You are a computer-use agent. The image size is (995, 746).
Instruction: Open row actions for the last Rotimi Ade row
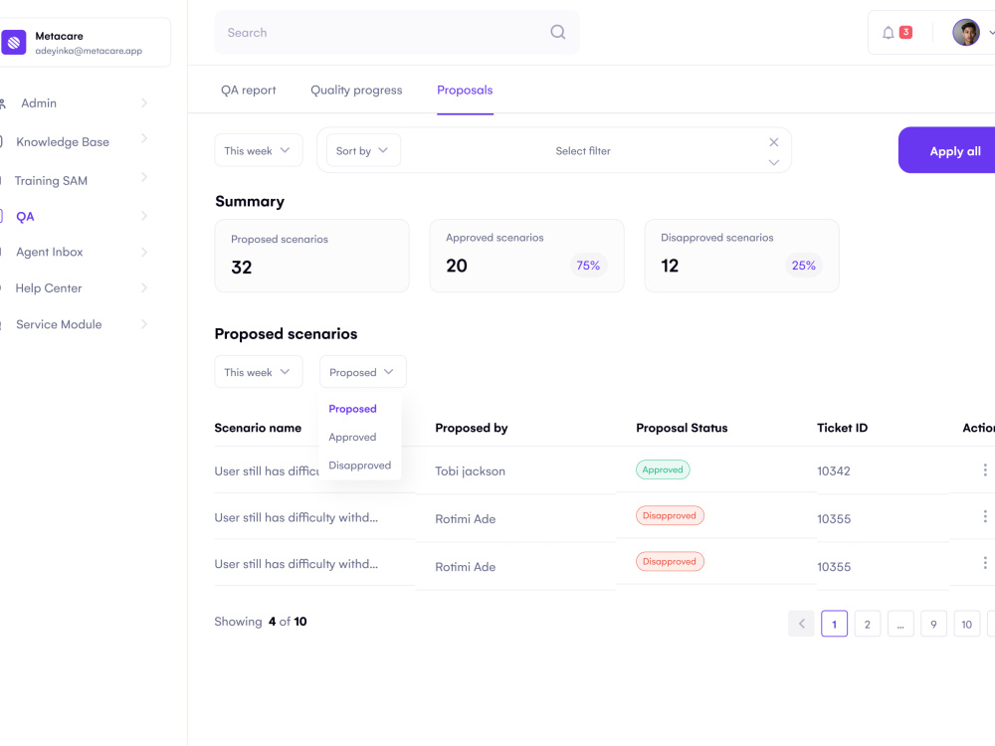985,563
